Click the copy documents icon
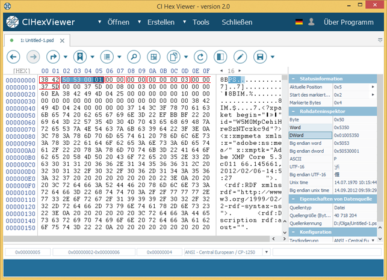387x280 pixels. coord(173,57)
